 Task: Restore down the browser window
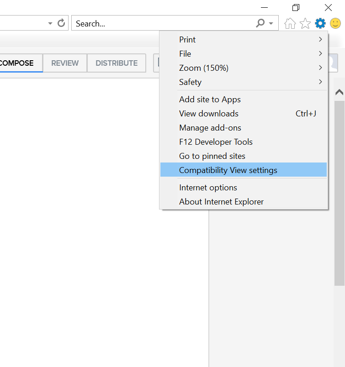coord(296,7)
